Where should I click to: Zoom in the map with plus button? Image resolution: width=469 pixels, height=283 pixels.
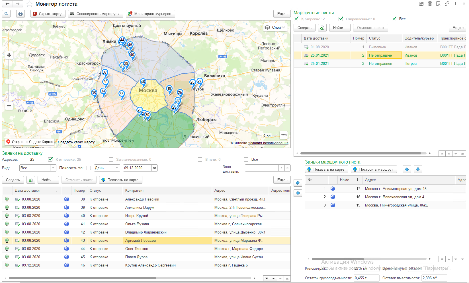(9, 55)
